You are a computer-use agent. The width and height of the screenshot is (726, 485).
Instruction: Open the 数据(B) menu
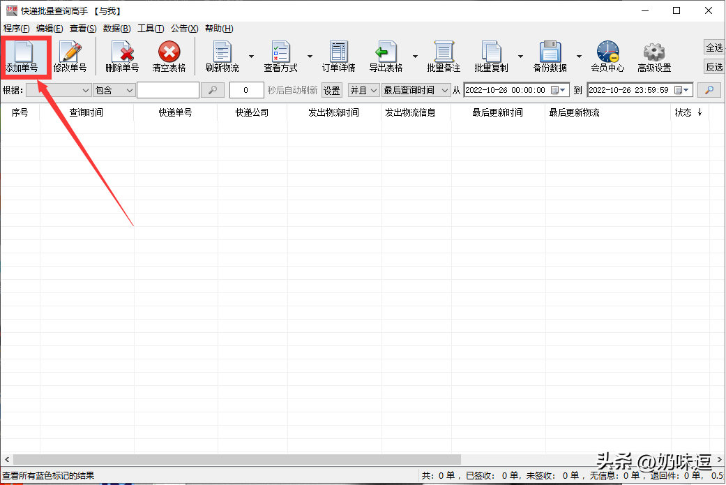coord(116,29)
